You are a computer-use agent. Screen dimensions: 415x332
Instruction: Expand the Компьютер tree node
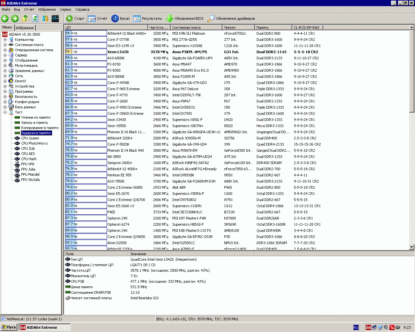tap(5, 40)
